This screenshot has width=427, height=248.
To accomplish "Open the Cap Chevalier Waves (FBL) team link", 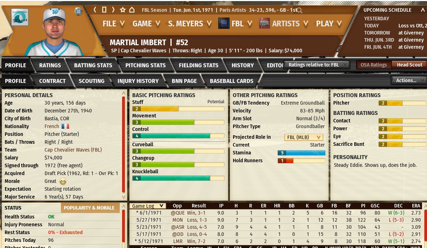I will click(73, 150).
